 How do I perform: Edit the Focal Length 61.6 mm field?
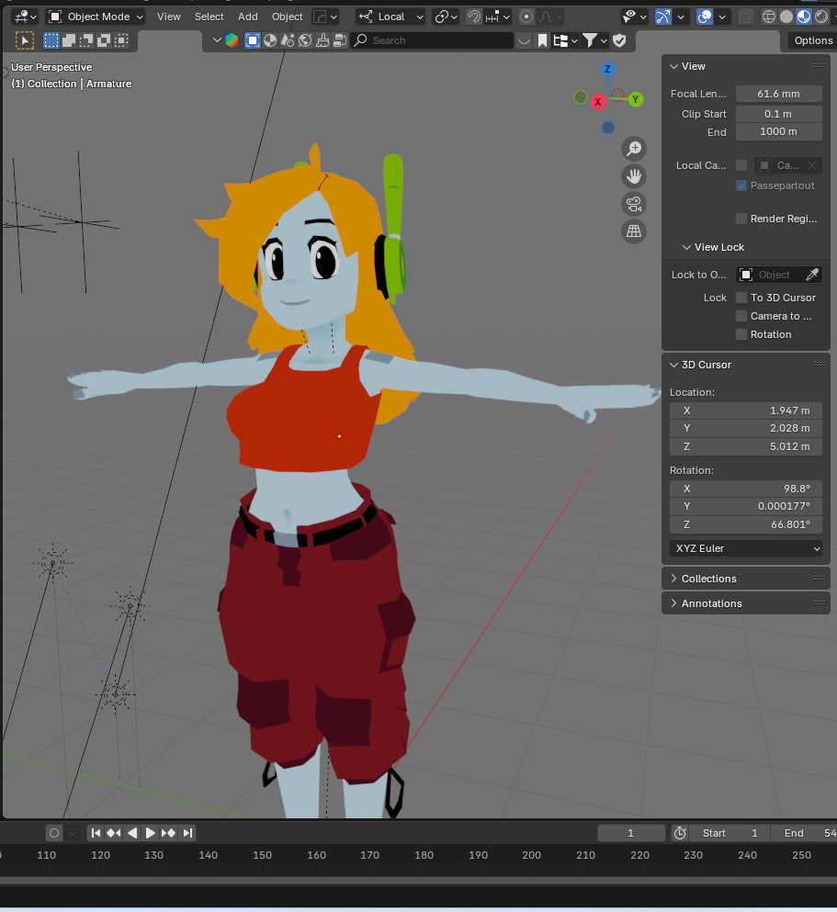(779, 94)
